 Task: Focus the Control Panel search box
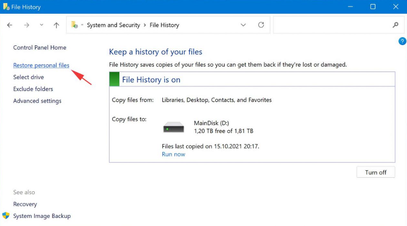point(339,25)
